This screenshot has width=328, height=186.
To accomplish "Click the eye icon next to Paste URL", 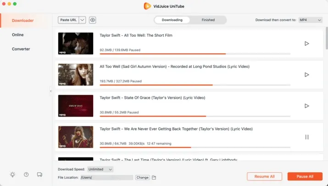I will [x=93, y=20].
